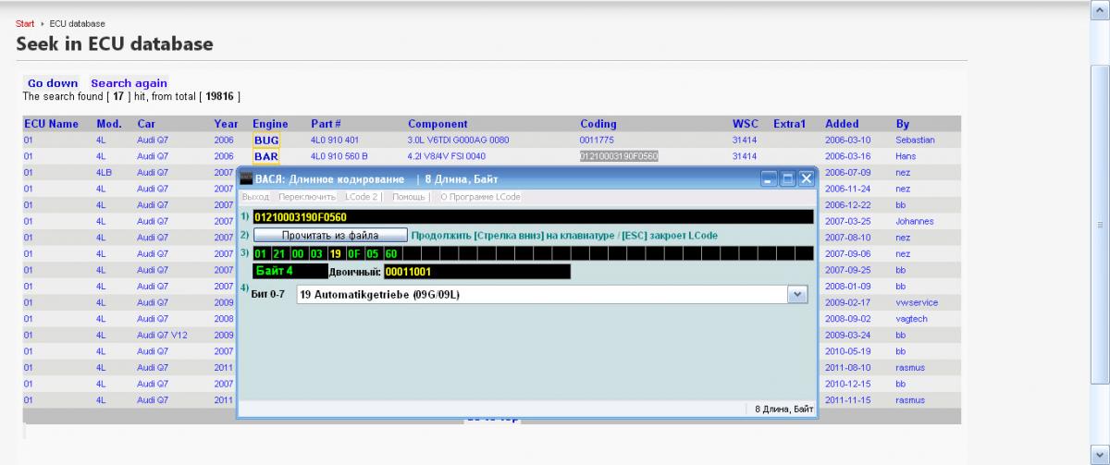Click contributor name vagtech
The height and width of the screenshot is (465, 1110).
coord(911,319)
